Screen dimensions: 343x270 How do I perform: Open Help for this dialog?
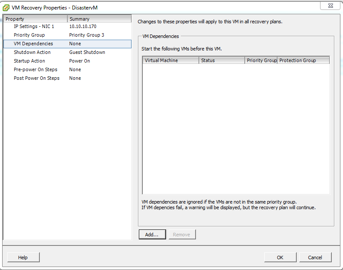pos(23,257)
